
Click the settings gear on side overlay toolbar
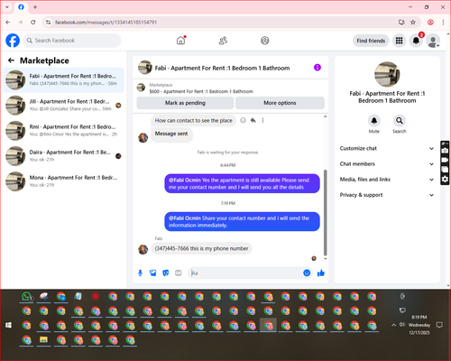[445, 180]
